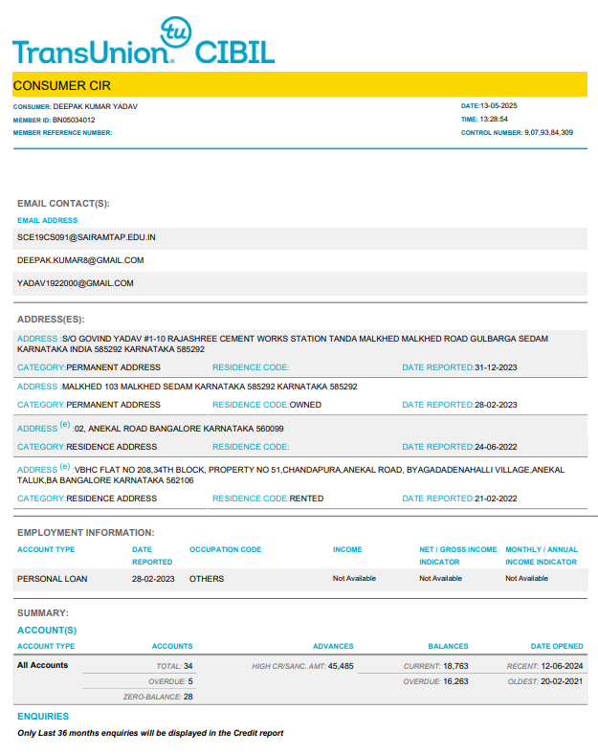Select overdue accounts count 5
Viewport: 598px width, 754px height.
pyautogui.click(x=190, y=681)
